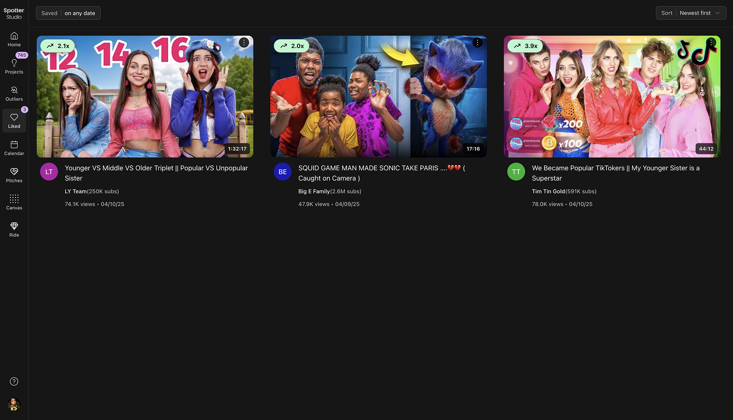The width and height of the screenshot is (733, 420).
Task: Open the Home page from sidebar
Action: 14,39
